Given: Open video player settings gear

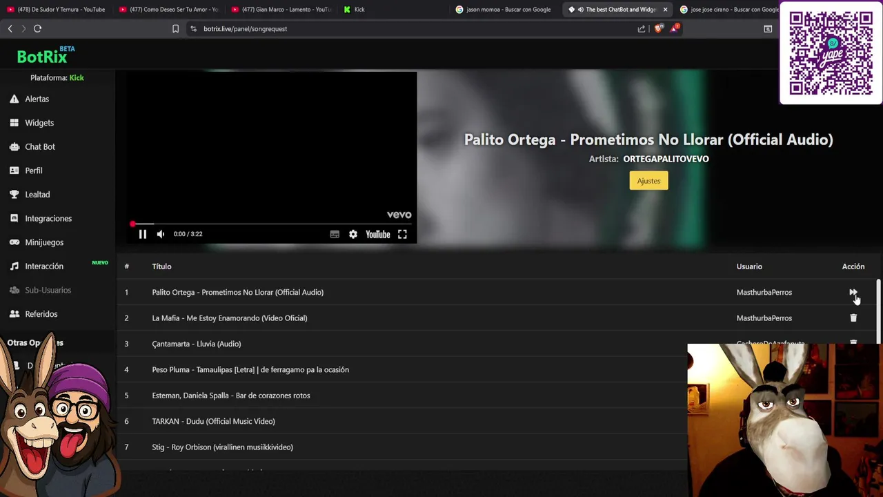Looking at the screenshot, I should [353, 234].
